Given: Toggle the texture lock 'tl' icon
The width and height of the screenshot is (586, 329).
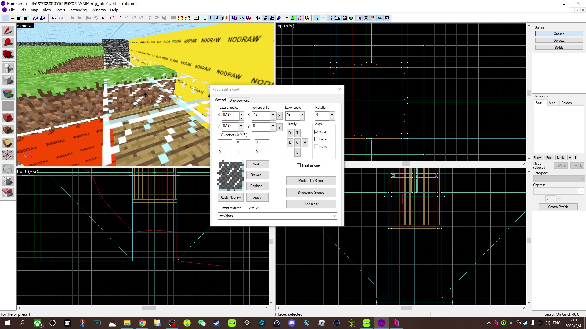Looking at the screenshot, I should pyautogui.click(x=211, y=18).
